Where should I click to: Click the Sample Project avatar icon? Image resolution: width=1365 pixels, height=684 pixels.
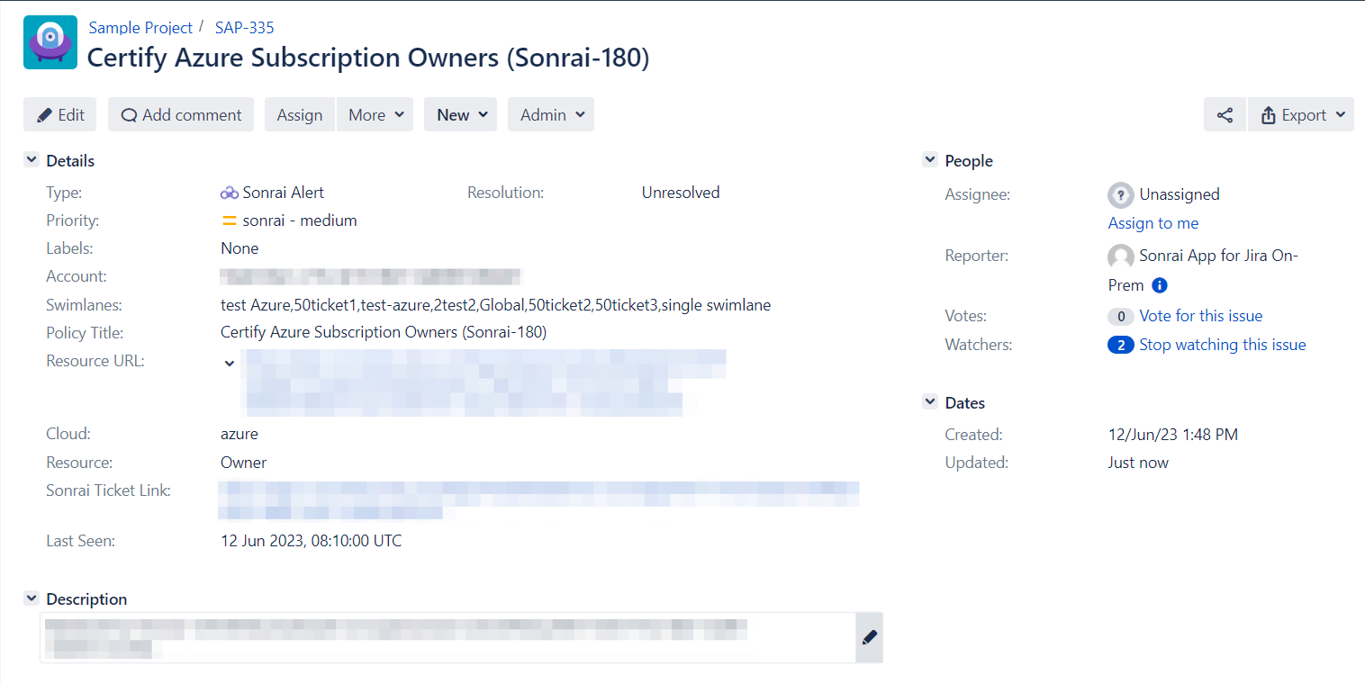coord(50,42)
